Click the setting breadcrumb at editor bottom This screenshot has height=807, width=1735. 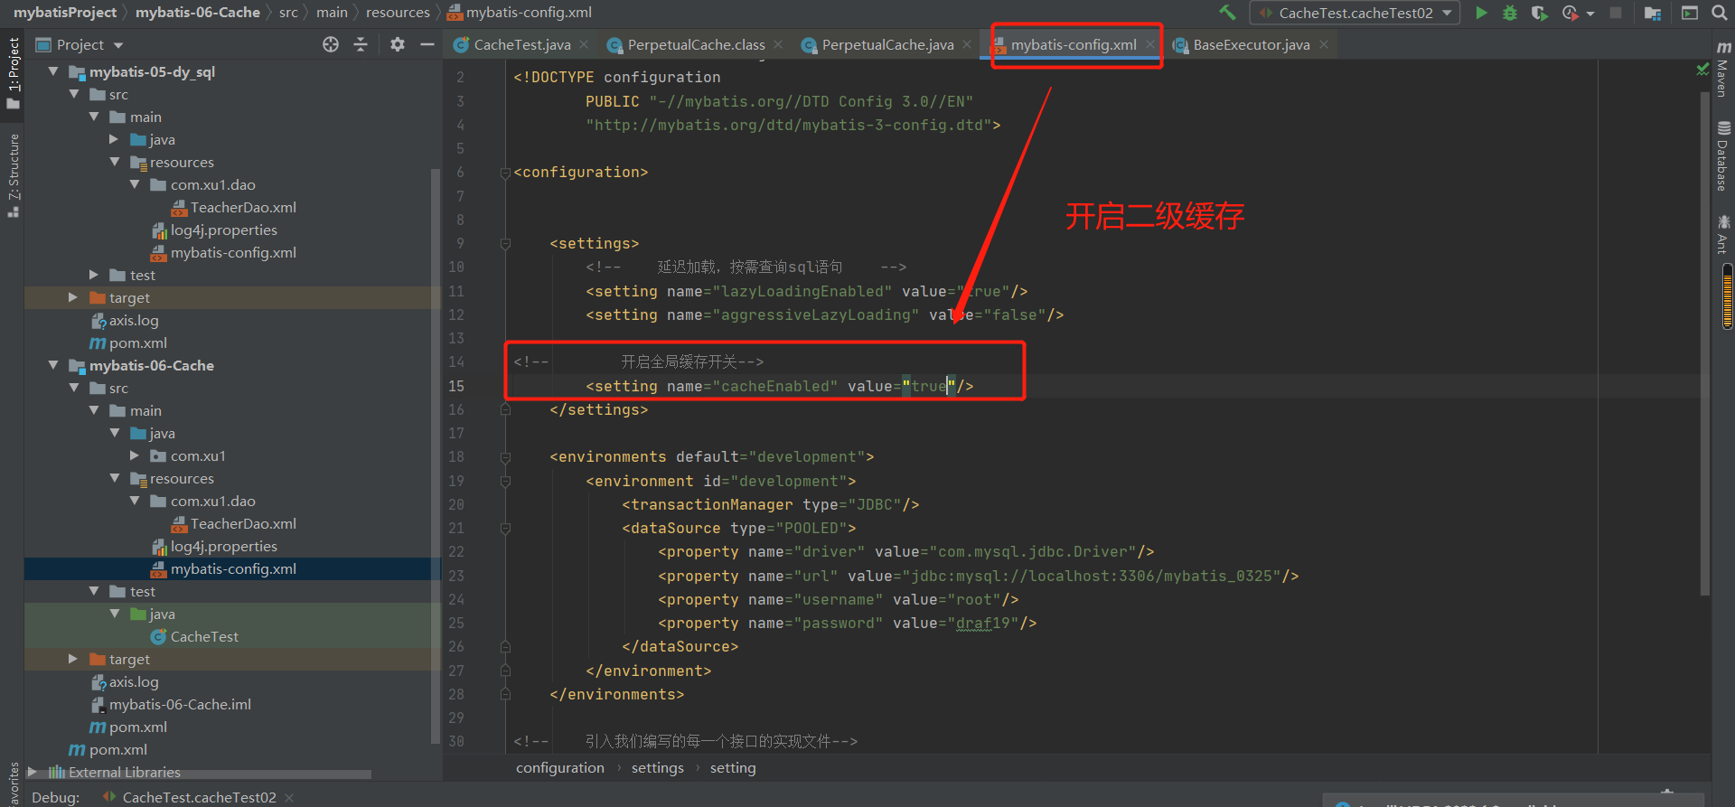coord(733,767)
